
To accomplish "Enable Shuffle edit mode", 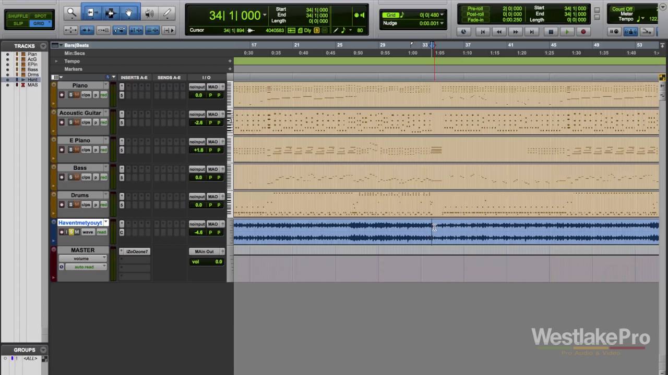I will click(x=18, y=16).
